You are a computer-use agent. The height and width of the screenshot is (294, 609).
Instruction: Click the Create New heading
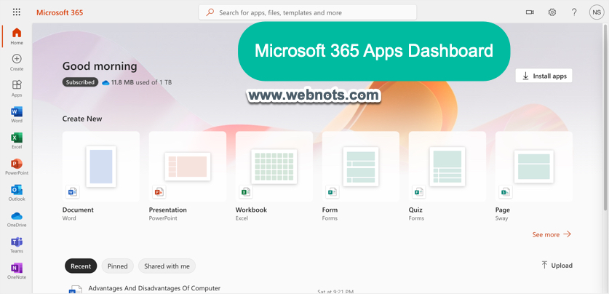pos(82,119)
